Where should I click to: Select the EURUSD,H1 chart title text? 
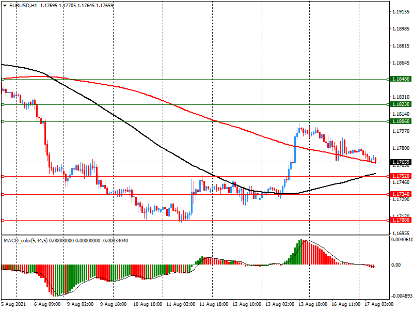[23, 6]
